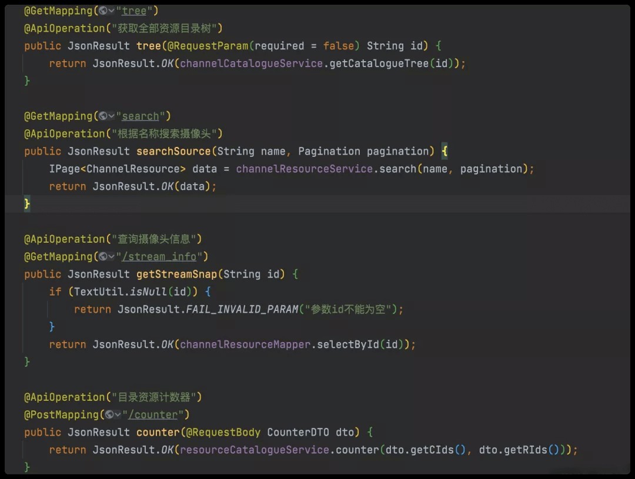The height and width of the screenshot is (479, 635).
Task: Click the FAIL_INVALID_PARAM static method
Action: coord(242,309)
